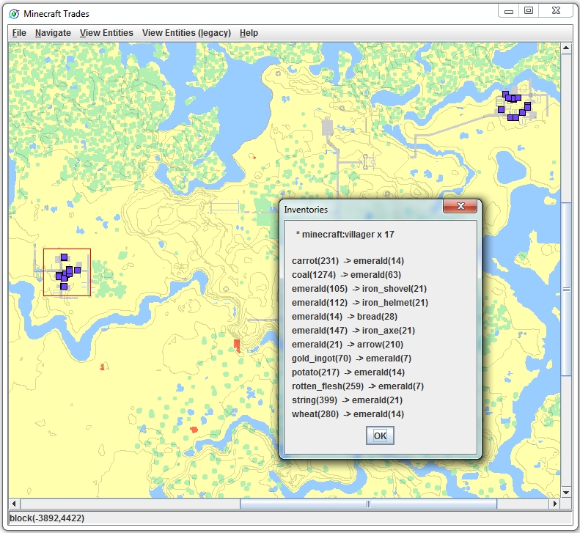Click the 'emerald(21) -> arrow(210)' trade line
Screen dimensions: 580x533
(x=348, y=345)
